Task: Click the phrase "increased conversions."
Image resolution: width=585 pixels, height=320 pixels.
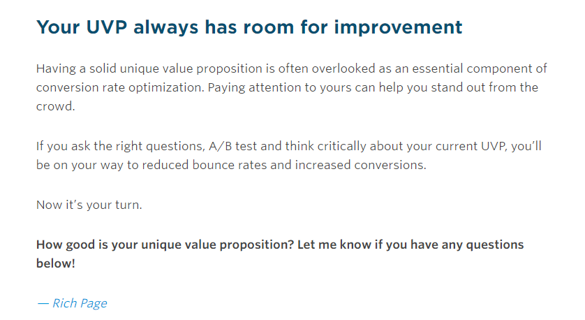Action: tap(360, 165)
